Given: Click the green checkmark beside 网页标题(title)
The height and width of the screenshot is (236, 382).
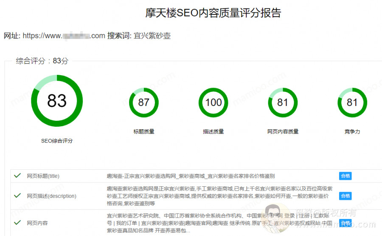Looking at the screenshot, I should click(17, 175).
